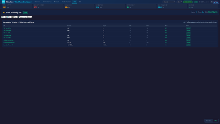Click the T05 Yaw Offset row label
Viewport: 220px width, 124px height.
8,38
